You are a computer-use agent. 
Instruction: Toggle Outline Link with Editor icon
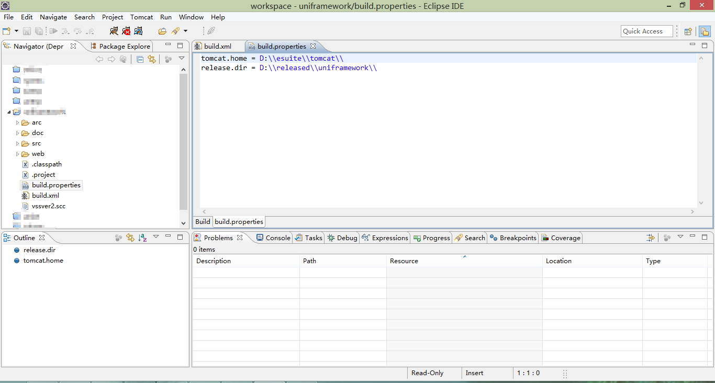point(130,238)
